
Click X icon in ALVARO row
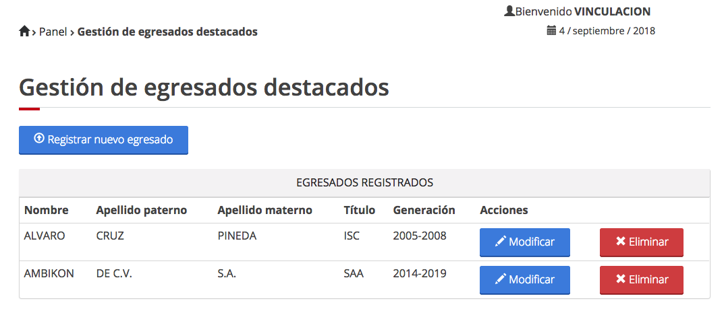[x=620, y=242]
